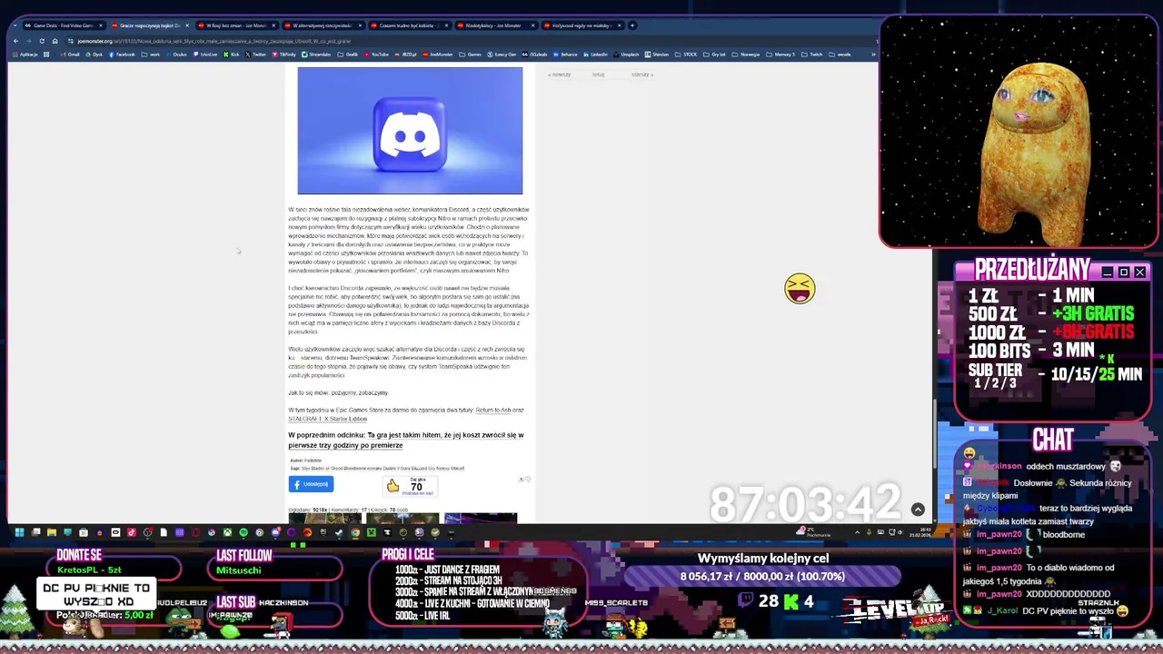The width and height of the screenshot is (1163, 654).
Task: Open the Oculus bookmark
Action: [x=177, y=54]
